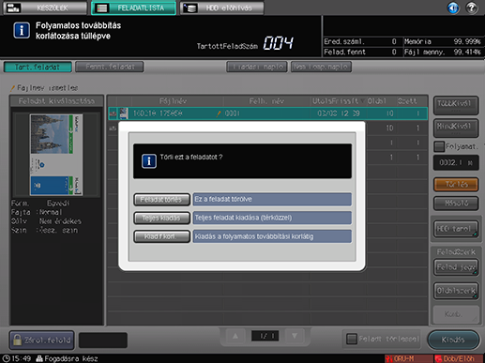Click the 'Teljes feladat kiadása (térközzel)' description
This screenshot has width=485, height=363.
click(272, 218)
